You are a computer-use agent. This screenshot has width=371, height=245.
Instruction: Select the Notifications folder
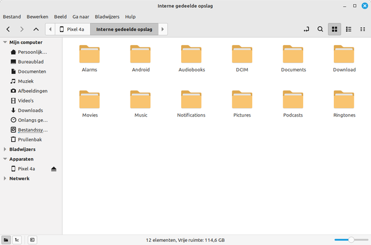(192, 104)
